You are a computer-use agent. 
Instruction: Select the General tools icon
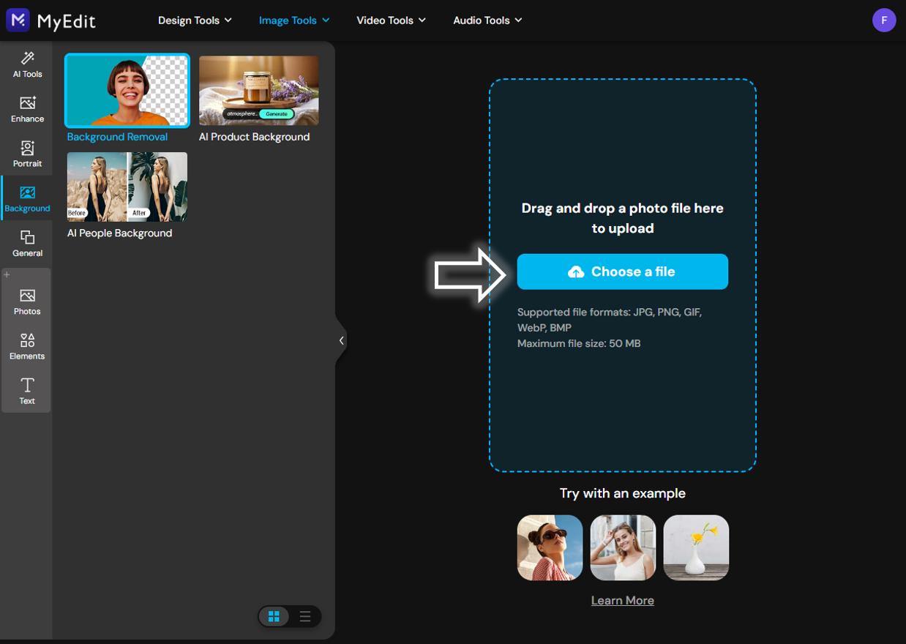point(27,243)
